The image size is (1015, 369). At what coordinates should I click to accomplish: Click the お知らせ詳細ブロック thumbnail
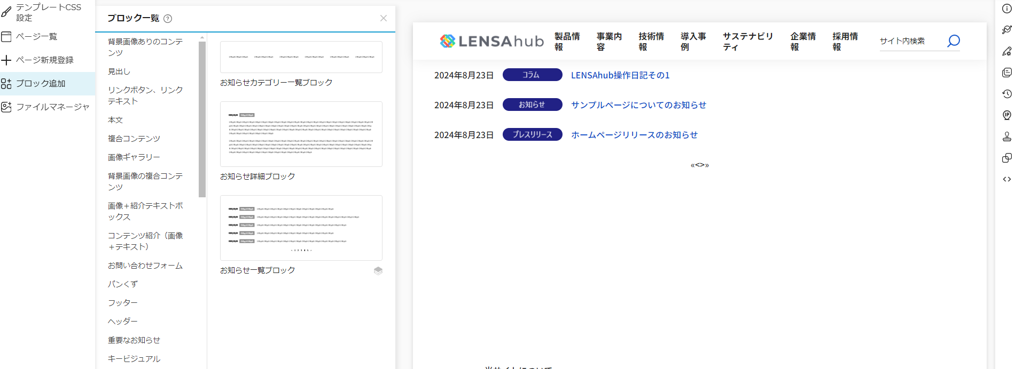click(x=301, y=134)
